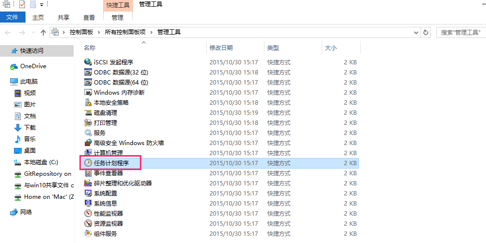Open 视频 folder in navigation pane
486x243 pixels.
(30, 93)
